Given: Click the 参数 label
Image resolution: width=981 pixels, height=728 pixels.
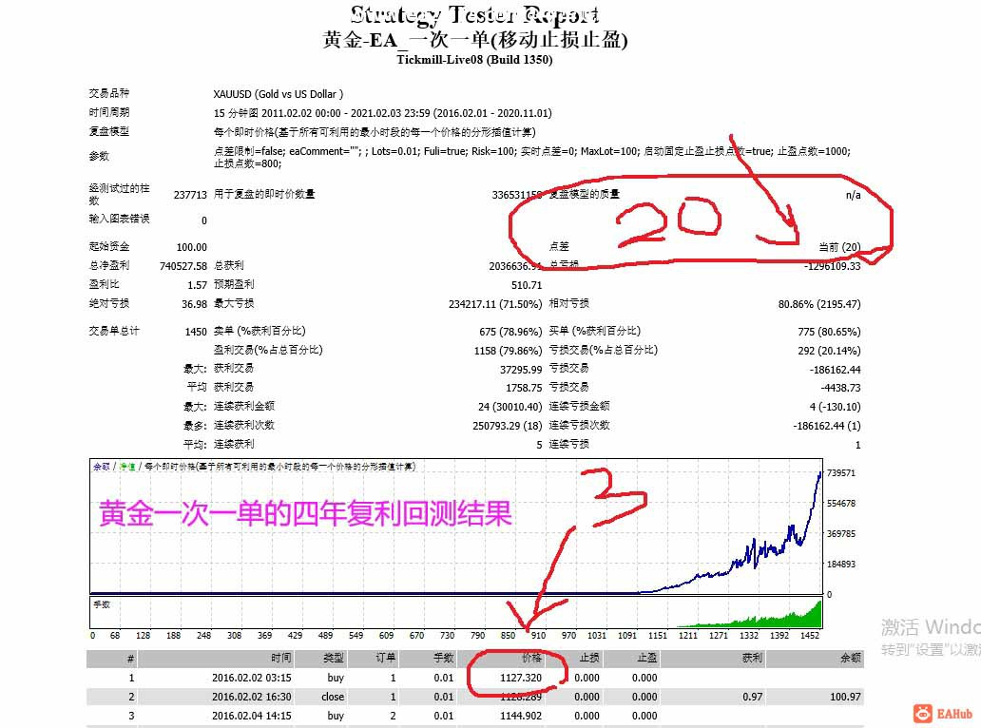Looking at the screenshot, I should click(99, 156).
